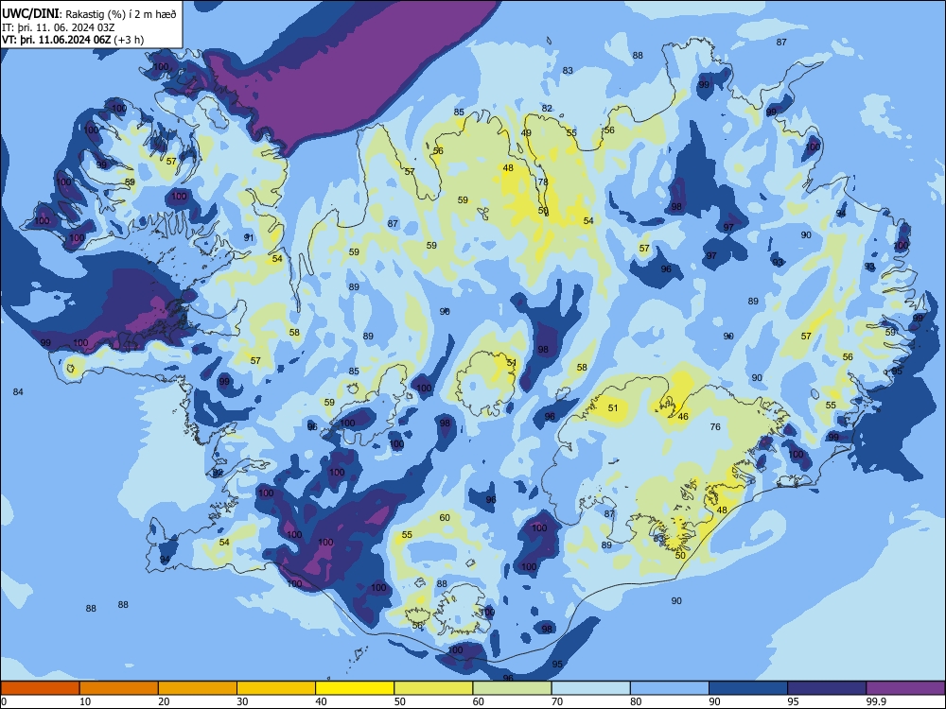Click the valid time line 'VT: þri. 11.06.2024 06Z (+3 h)'

click(x=73, y=40)
